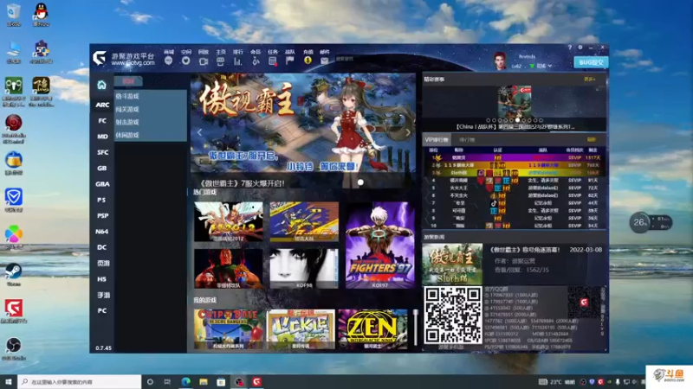This screenshot has height=389, width=693.
Task: Select the GBA platform in sidebar
Action: 102,184
